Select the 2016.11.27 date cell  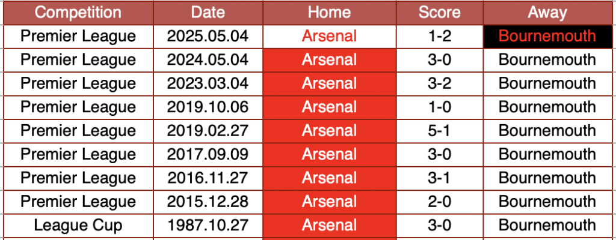pyautogui.click(x=208, y=178)
